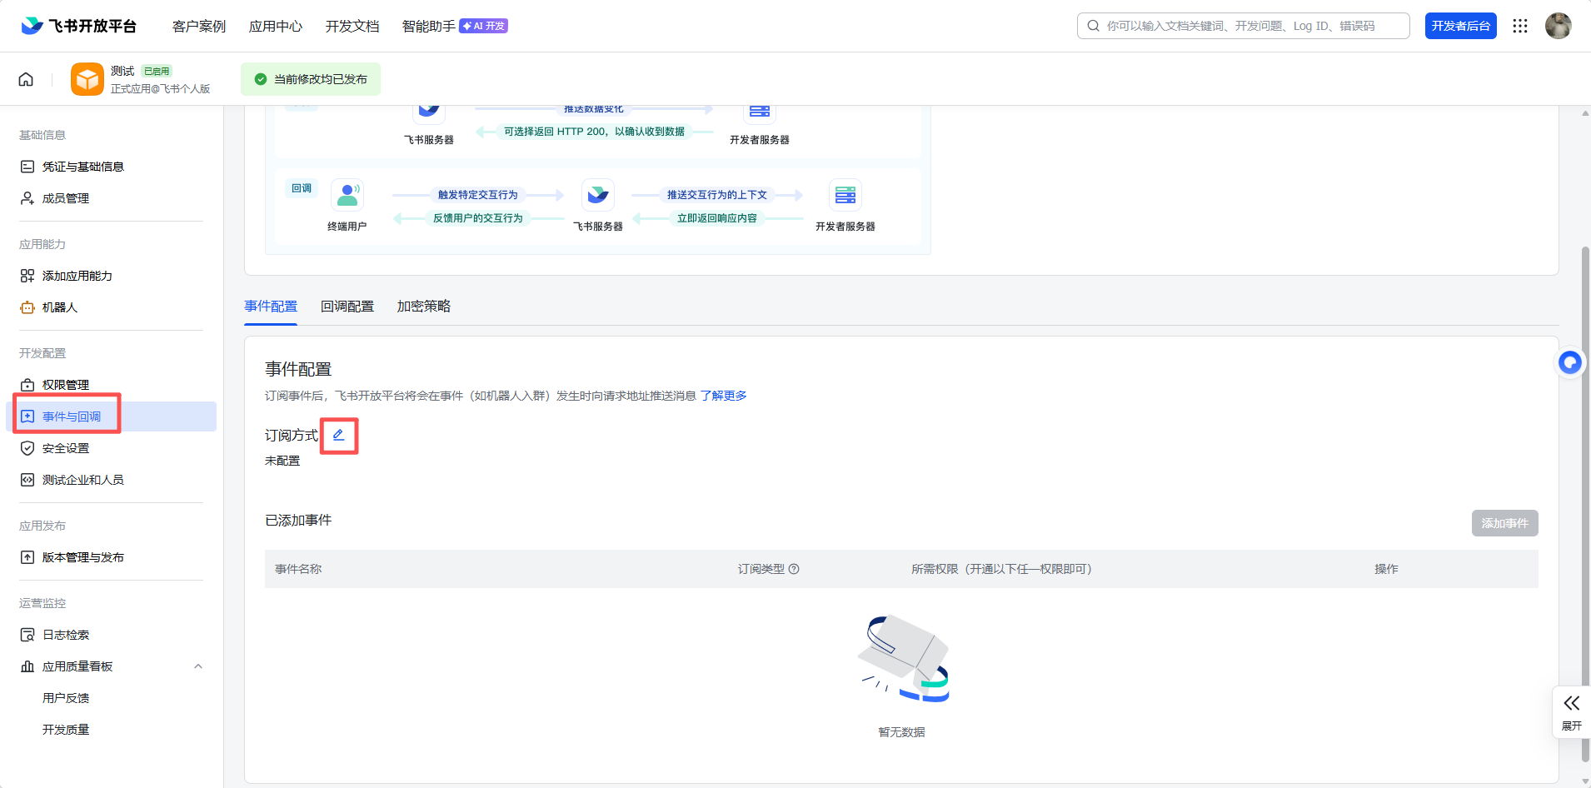
Task: Click the 订阅类型 column header
Action: 761,569
